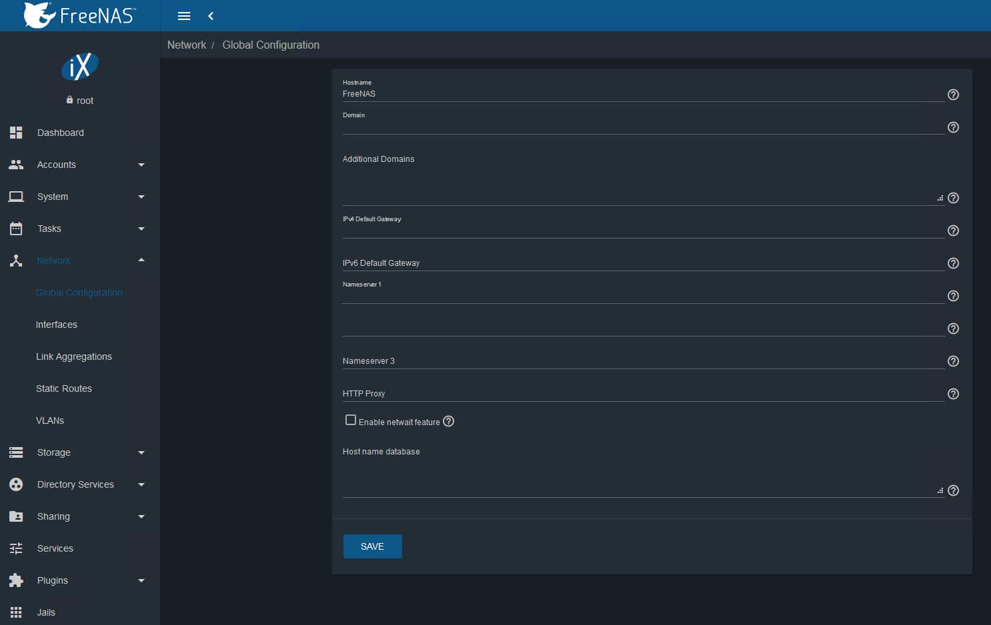Collapse the sidebar using the left chevron icon

point(211,16)
